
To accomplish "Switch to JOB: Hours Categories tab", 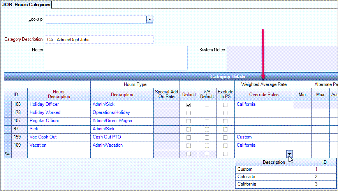I will click(x=26, y=5).
